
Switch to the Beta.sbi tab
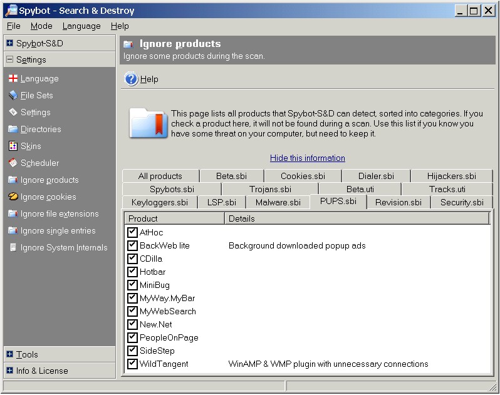point(231,176)
